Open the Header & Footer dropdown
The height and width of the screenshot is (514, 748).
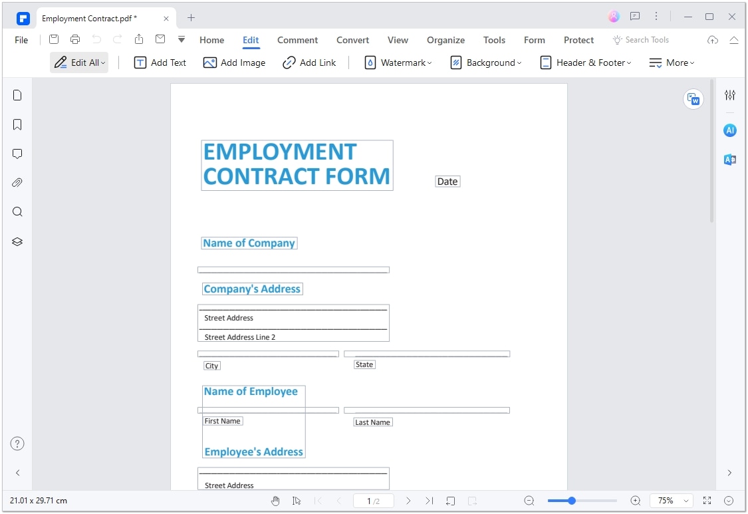tap(586, 63)
